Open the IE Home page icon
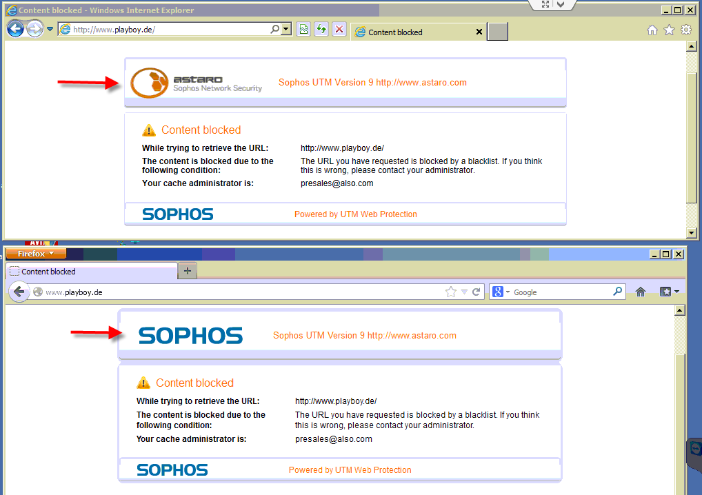Viewport: 702px width, 495px height. pos(652,30)
